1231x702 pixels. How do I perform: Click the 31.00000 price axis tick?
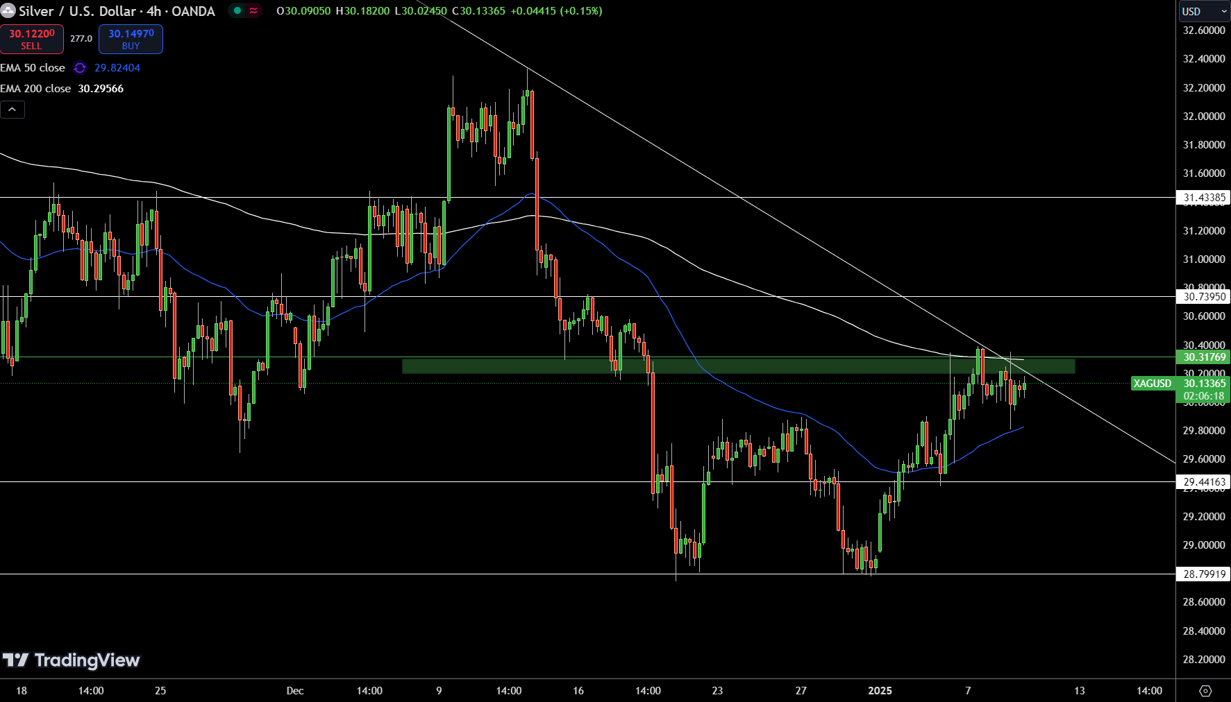(x=1204, y=259)
